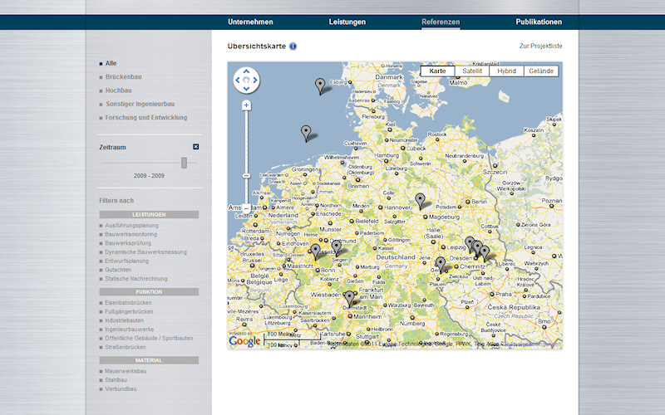Filter by Dynamische Bauwerksmessung
The height and width of the screenshot is (415, 665).
click(145, 252)
